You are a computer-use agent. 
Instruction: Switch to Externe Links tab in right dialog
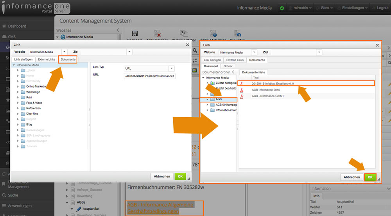click(x=235, y=60)
